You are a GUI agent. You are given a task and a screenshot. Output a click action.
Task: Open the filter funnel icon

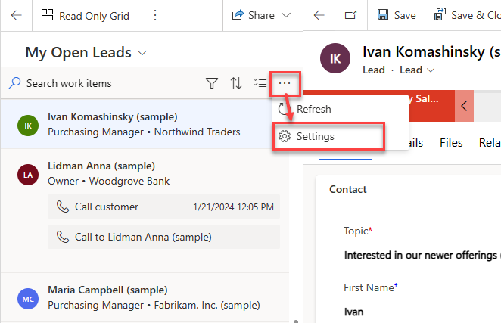pos(211,83)
